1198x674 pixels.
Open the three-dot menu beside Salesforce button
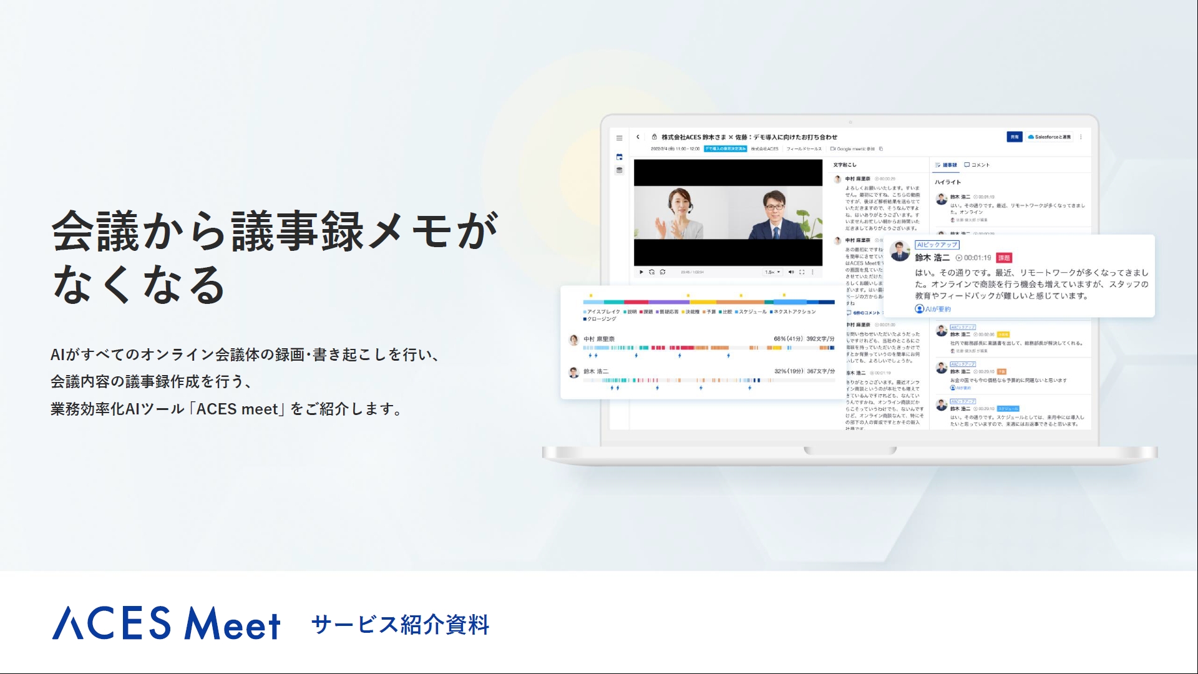point(1081,137)
